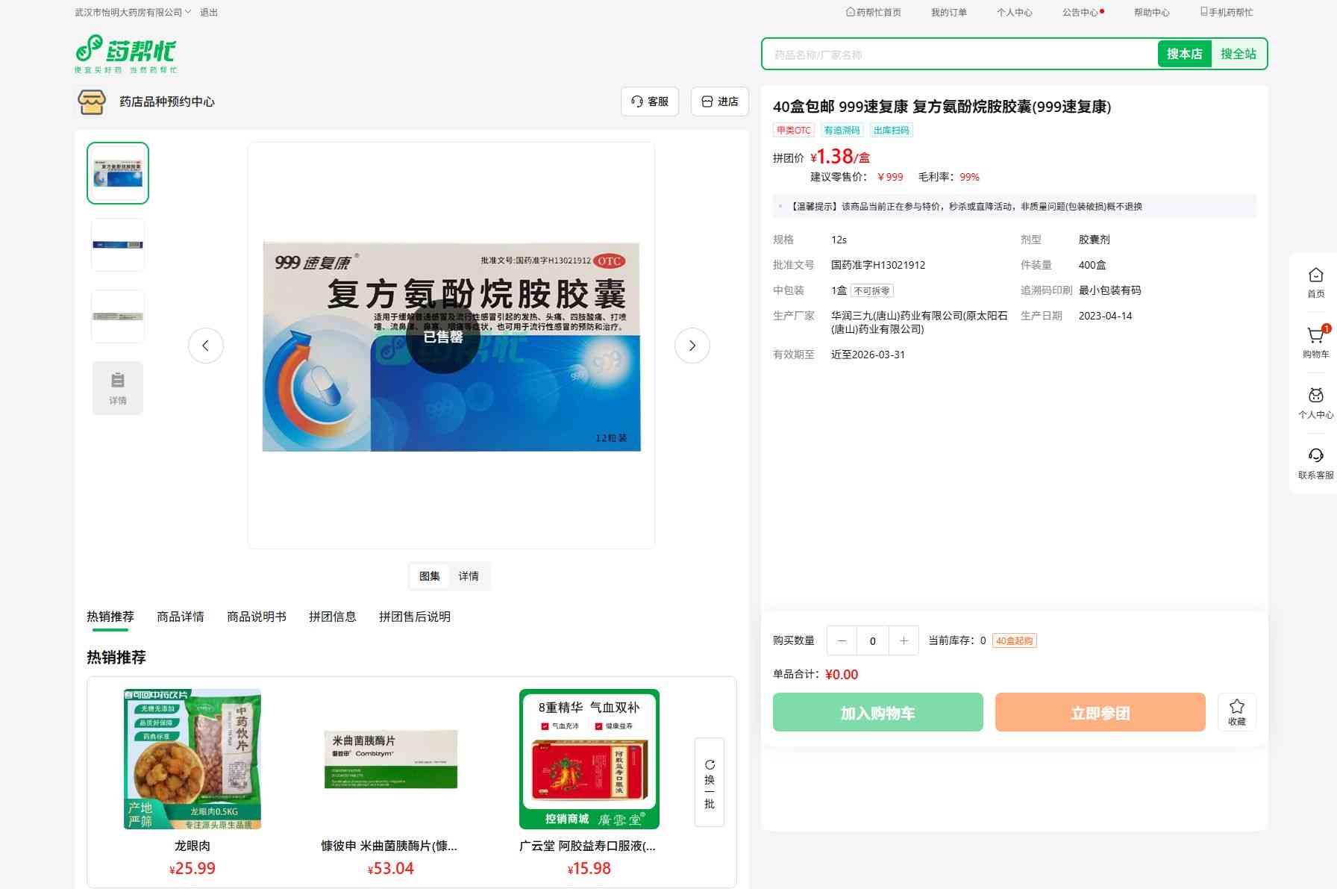Click the refresh batch icon in recommendations
Image resolution: width=1337 pixels, height=889 pixels.
710,765
